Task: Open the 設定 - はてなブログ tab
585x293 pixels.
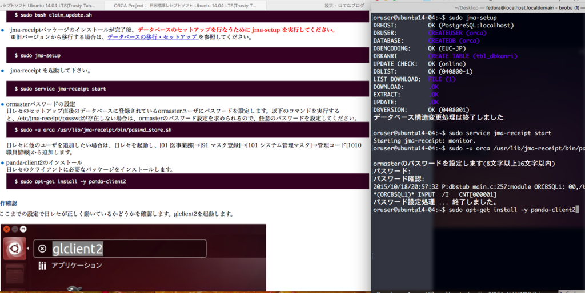Action: click(x=344, y=6)
